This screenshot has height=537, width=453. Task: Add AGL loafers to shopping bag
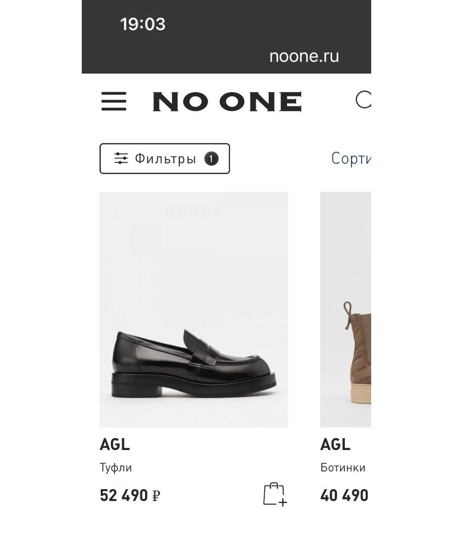(274, 494)
